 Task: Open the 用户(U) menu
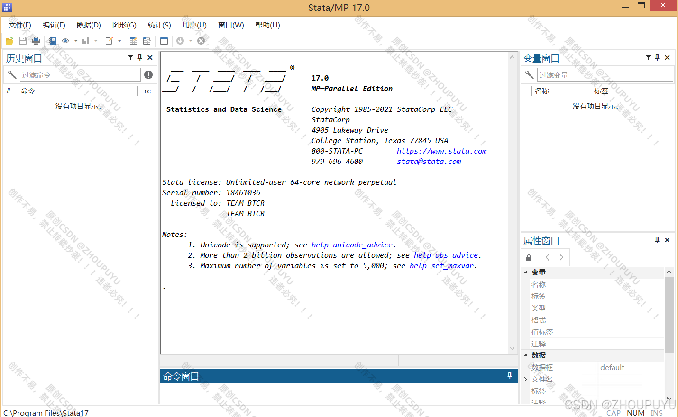point(194,25)
